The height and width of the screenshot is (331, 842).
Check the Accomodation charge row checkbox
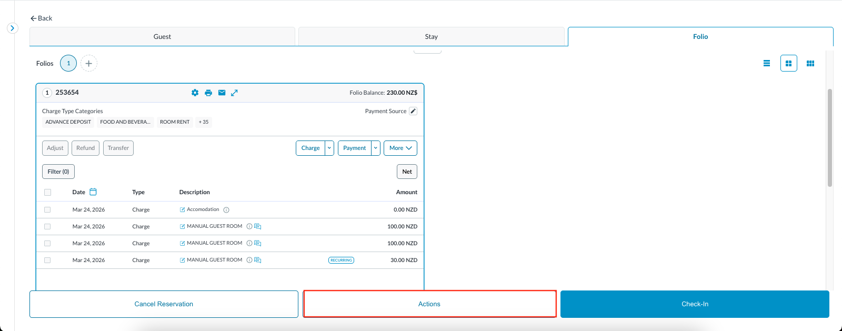pos(47,209)
